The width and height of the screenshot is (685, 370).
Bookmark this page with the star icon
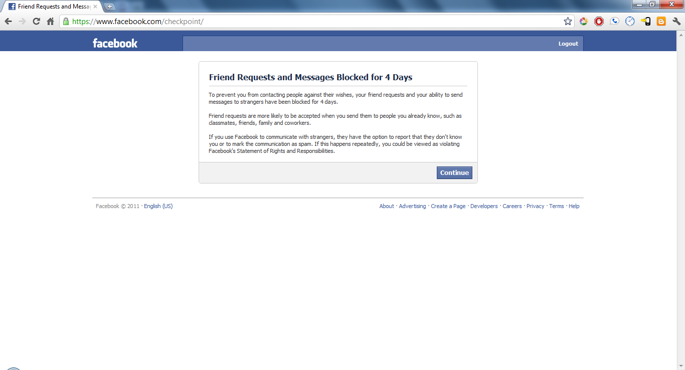coord(567,21)
